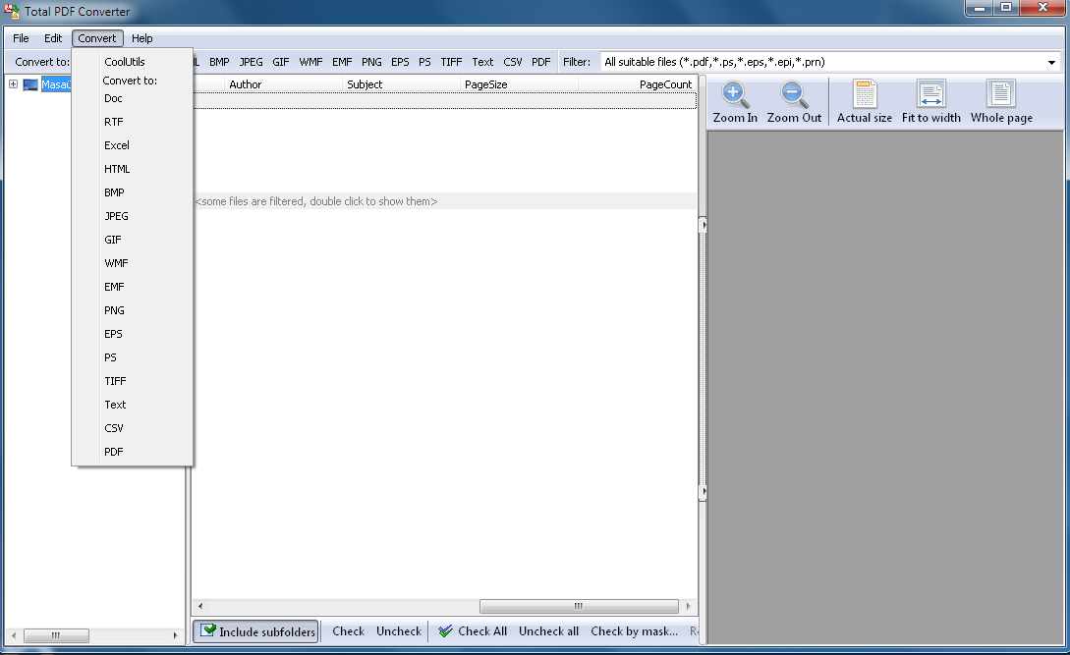
Task: Click the file list horizontal scrollbar thumb
Action: pyautogui.click(x=579, y=606)
